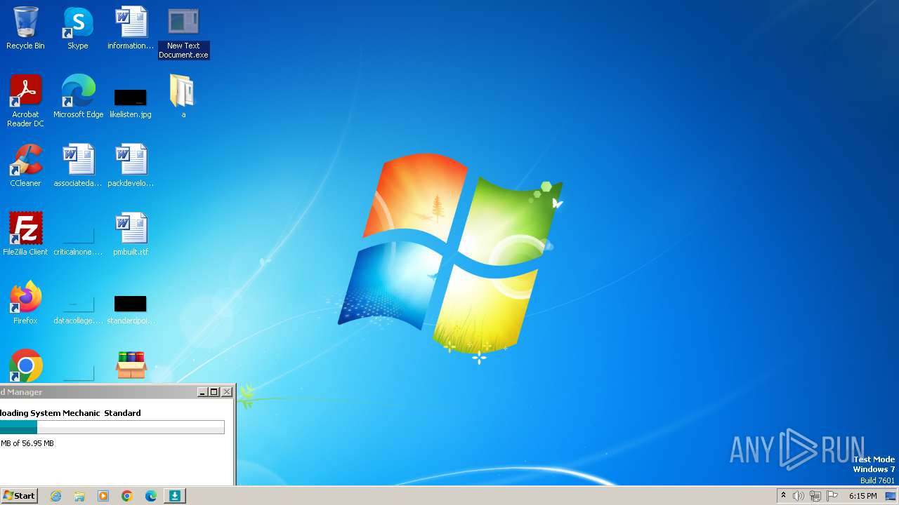Viewport: 899px width, 505px height.
Task: Open Internet Explorer from the taskbar
Action: tap(55, 496)
